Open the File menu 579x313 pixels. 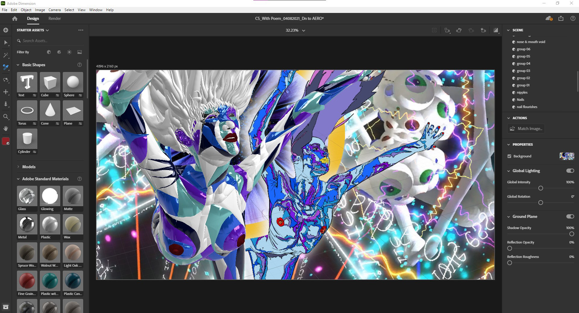(x=5, y=10)
